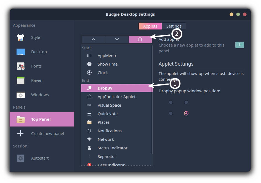Select top-left Dropby popup position
The width and height of the screenshot is (261, 183).
click(x=171, y=102)
